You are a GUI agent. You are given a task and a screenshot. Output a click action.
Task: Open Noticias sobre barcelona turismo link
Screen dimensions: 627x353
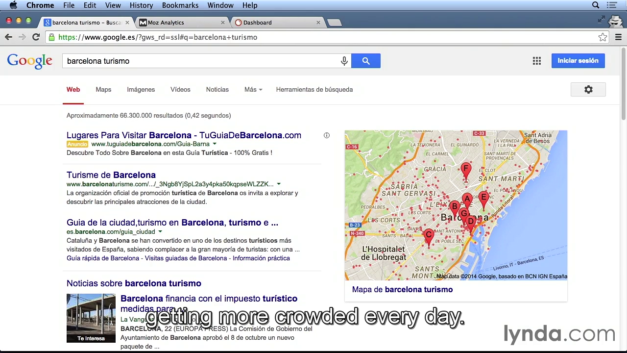coord(134,283)
